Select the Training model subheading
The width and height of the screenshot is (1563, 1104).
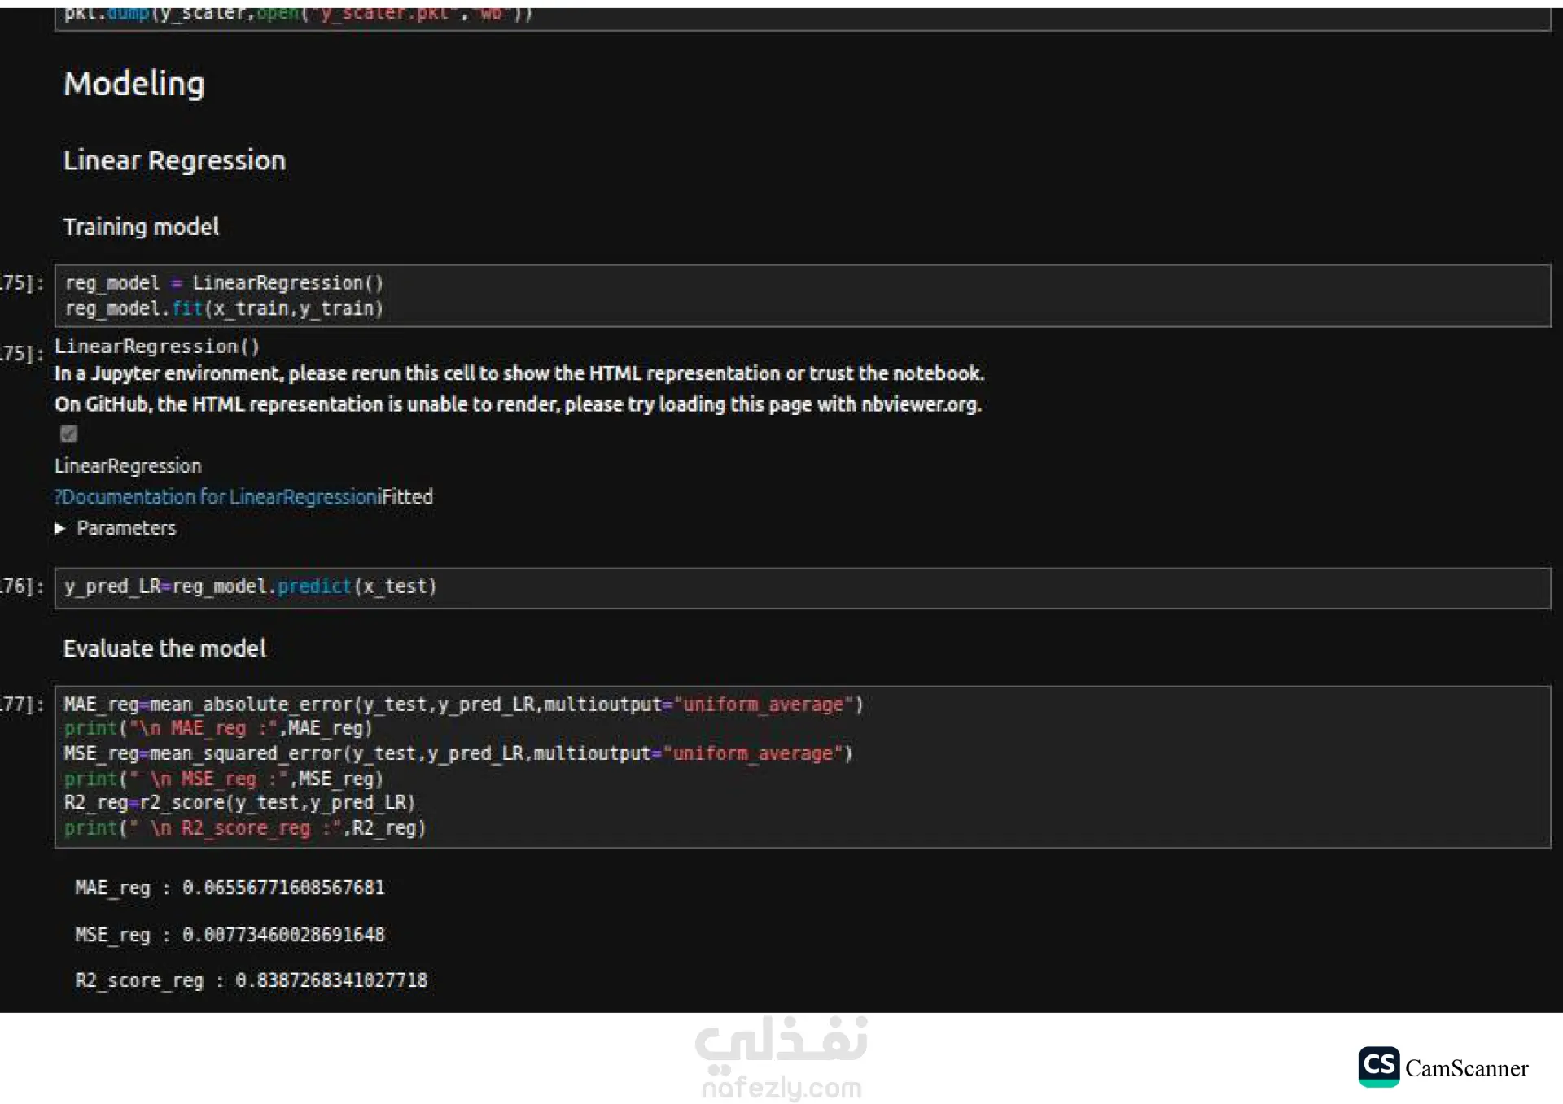coord(141,227)
